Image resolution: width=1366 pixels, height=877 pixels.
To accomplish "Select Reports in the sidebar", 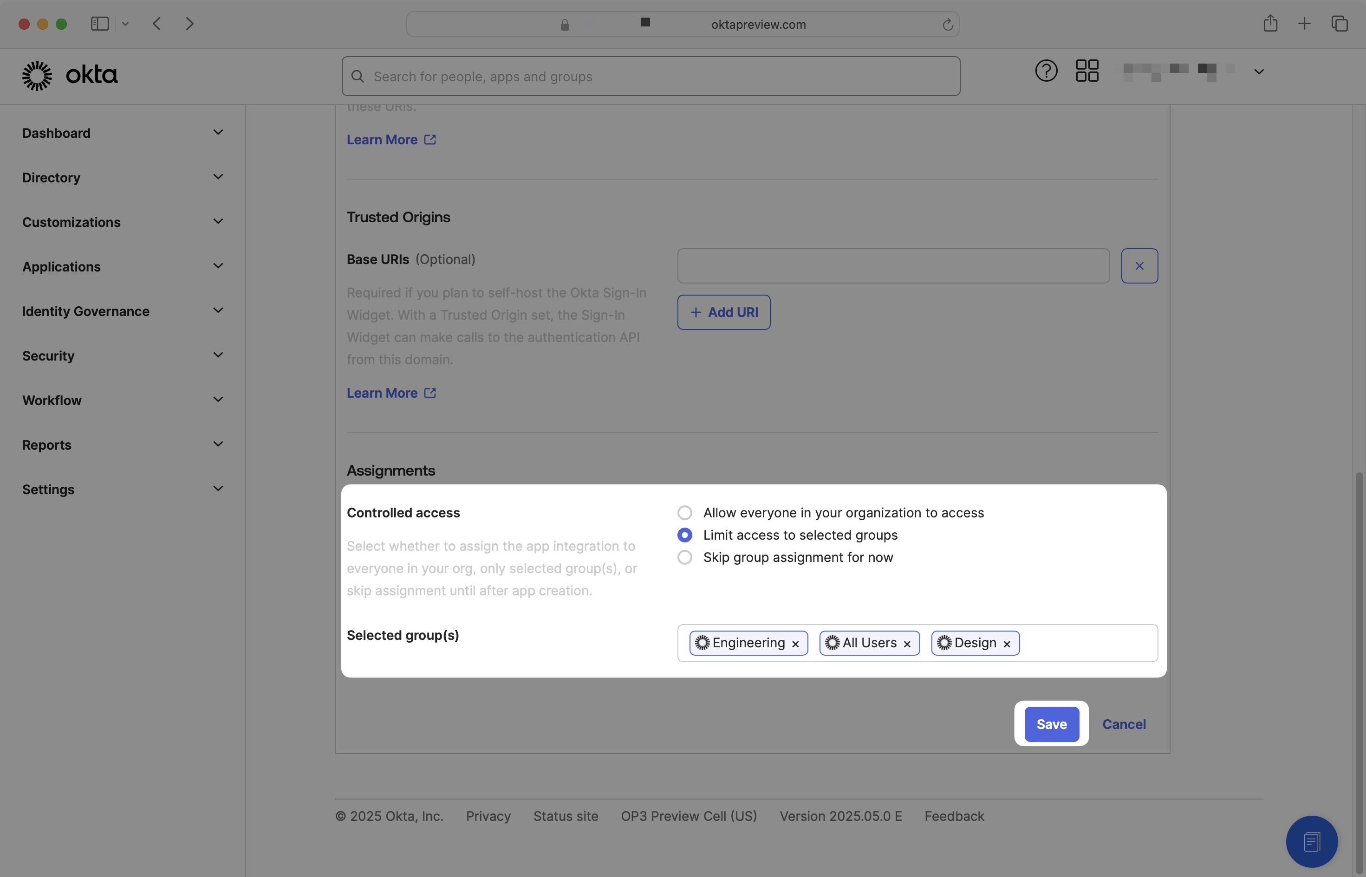I will click(x=47, y=445).
